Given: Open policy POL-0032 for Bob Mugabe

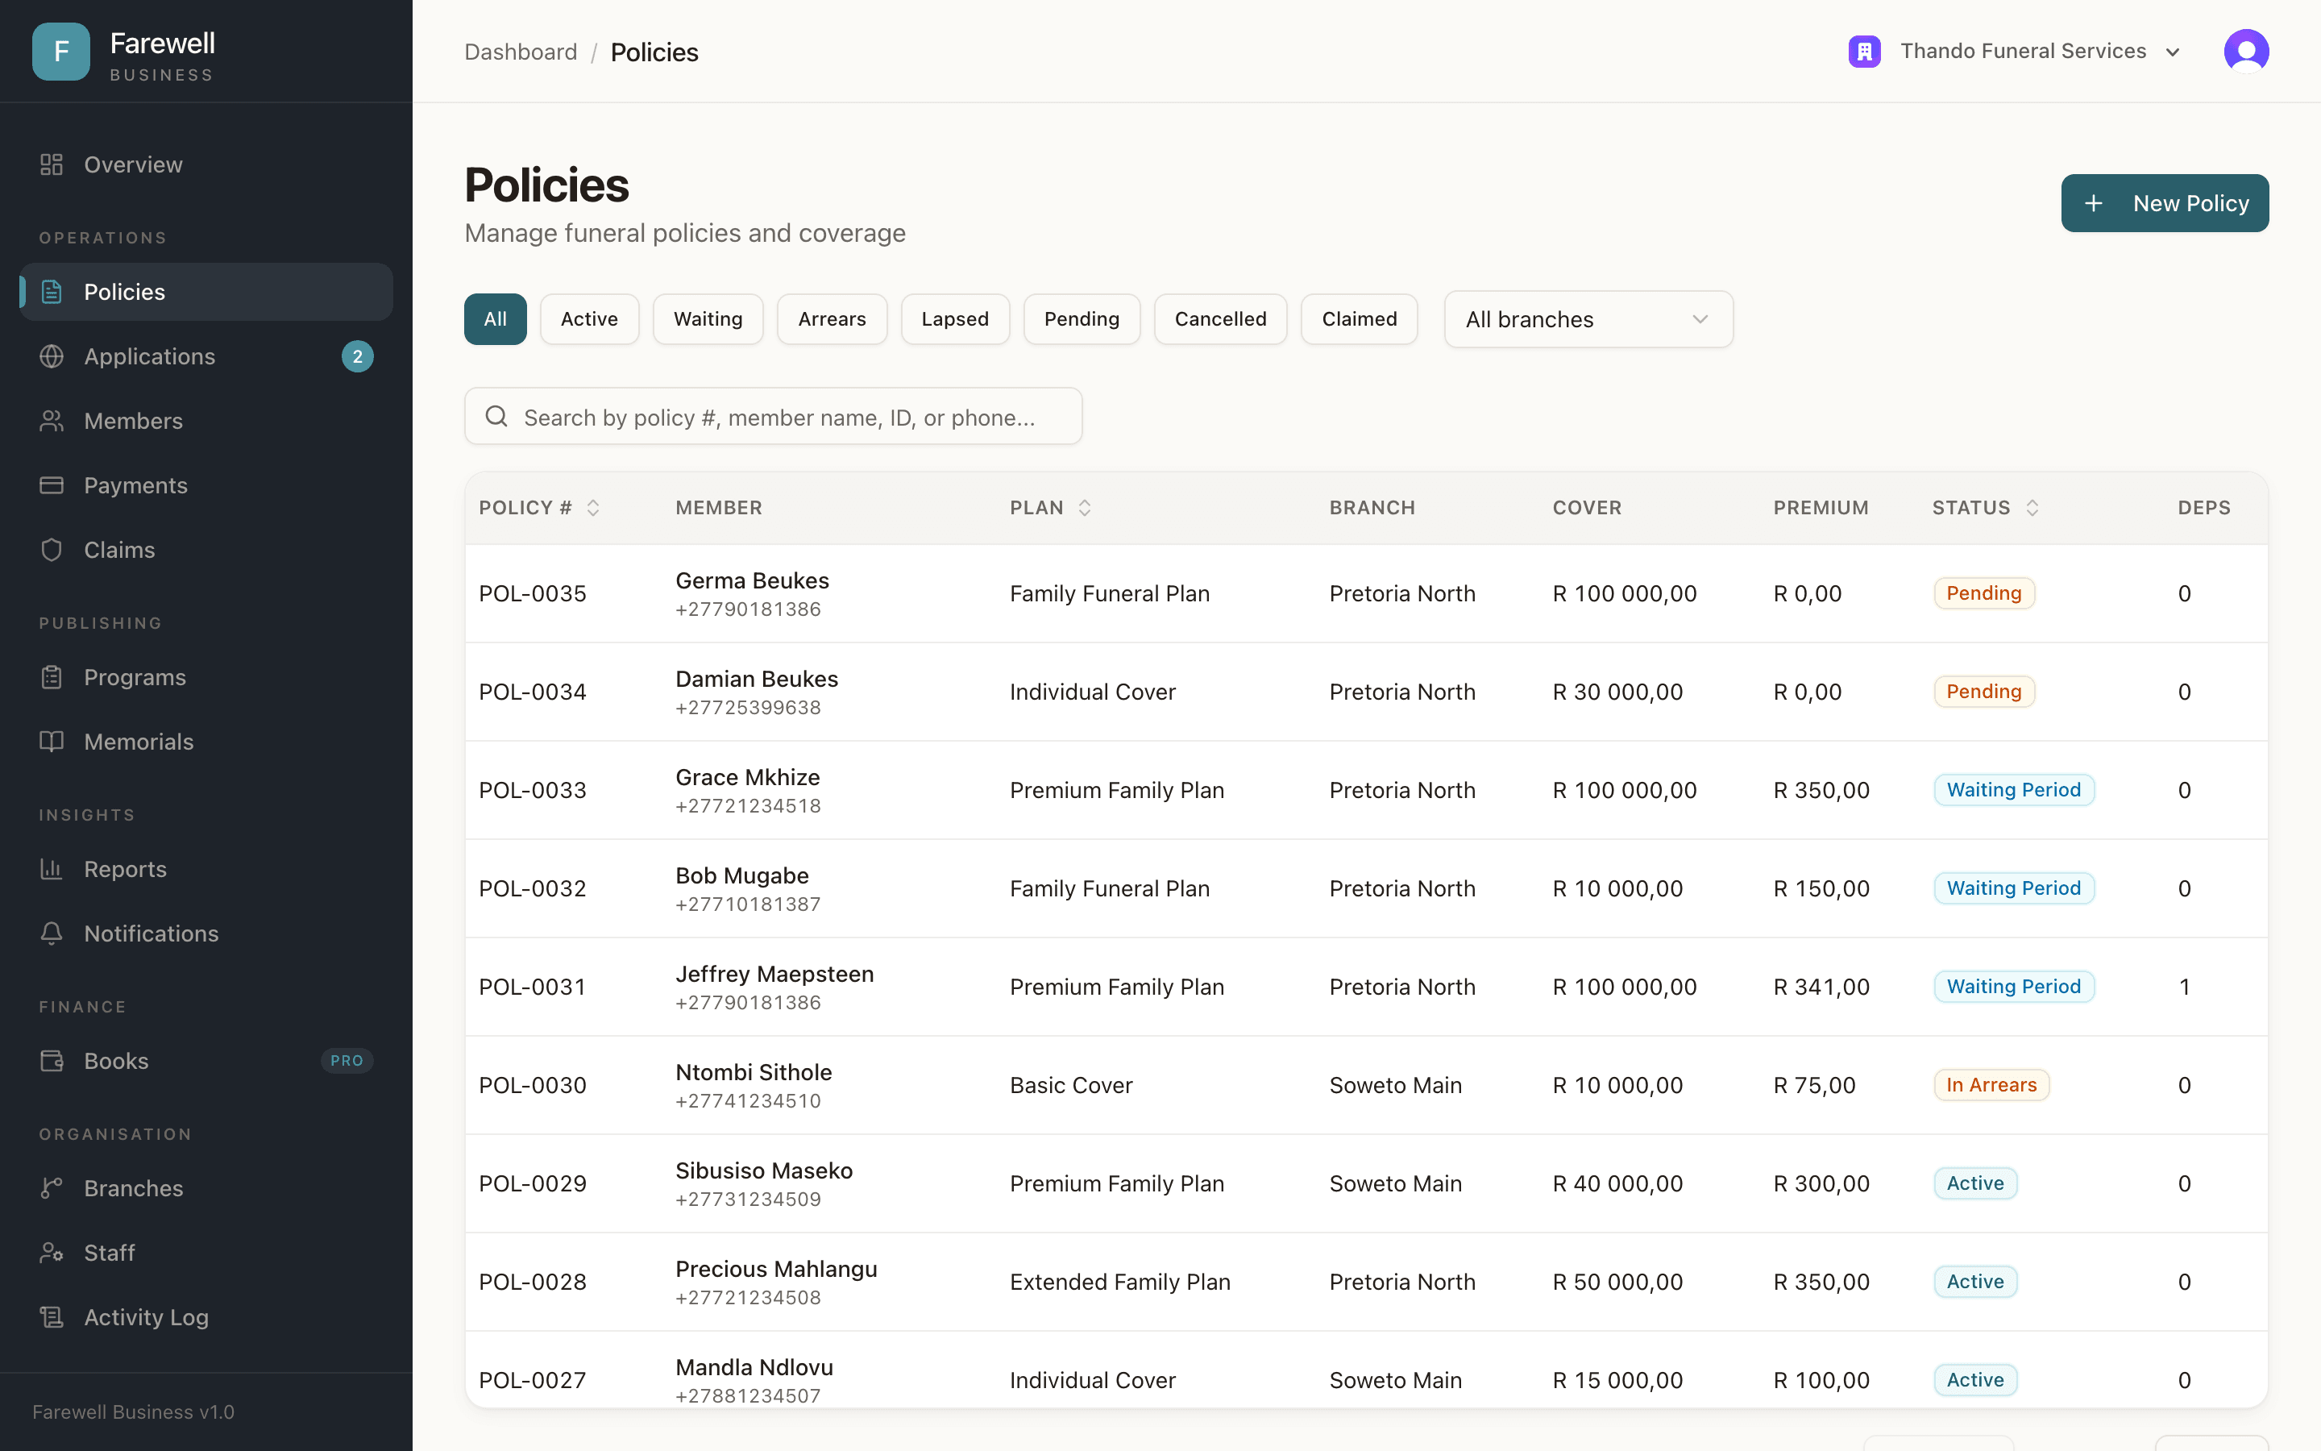Looking at the screenshot, I should coord(1366,888).
